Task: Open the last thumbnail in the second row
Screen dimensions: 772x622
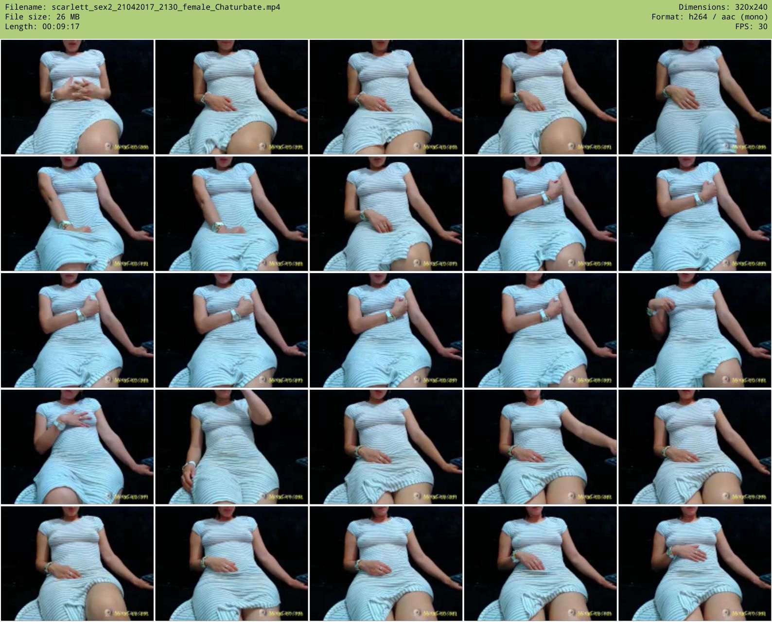Action: click(695, 214)
